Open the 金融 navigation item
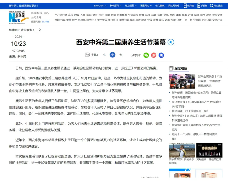Screen dimensions: 228x189 [x=57, y=20]
